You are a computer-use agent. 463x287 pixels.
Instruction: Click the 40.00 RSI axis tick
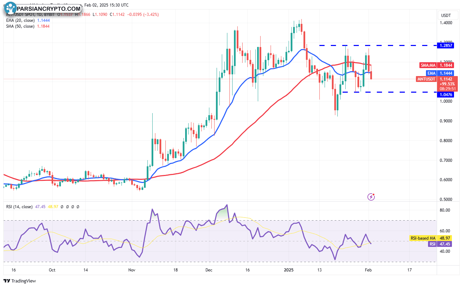click(445, 251)
